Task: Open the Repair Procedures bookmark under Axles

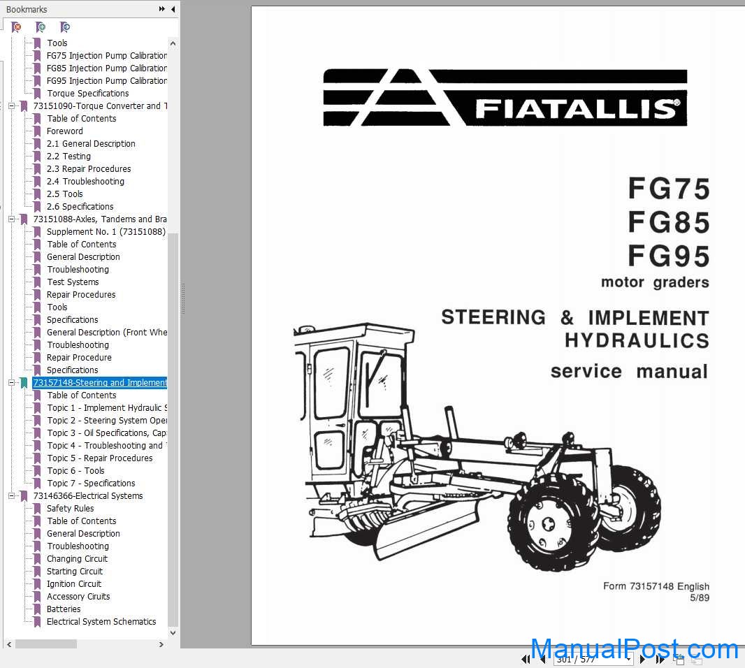Action: [x=81, y=295]
